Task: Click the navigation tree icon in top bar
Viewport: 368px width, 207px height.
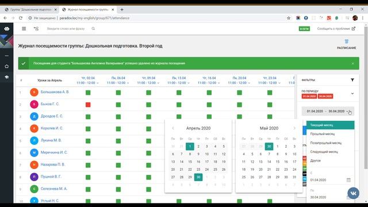Action: (x=36, y=29)
